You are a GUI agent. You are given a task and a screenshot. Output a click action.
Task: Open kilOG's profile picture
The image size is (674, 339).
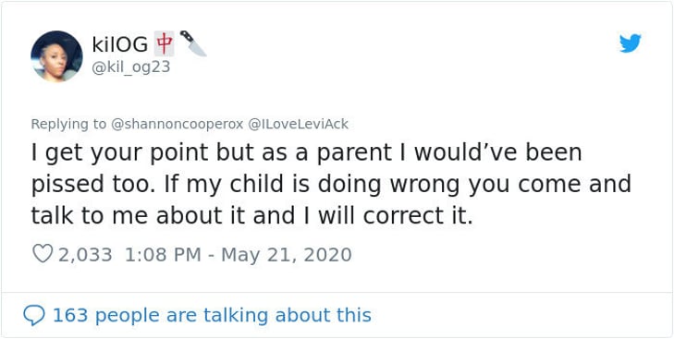click(x=56, y=56)
